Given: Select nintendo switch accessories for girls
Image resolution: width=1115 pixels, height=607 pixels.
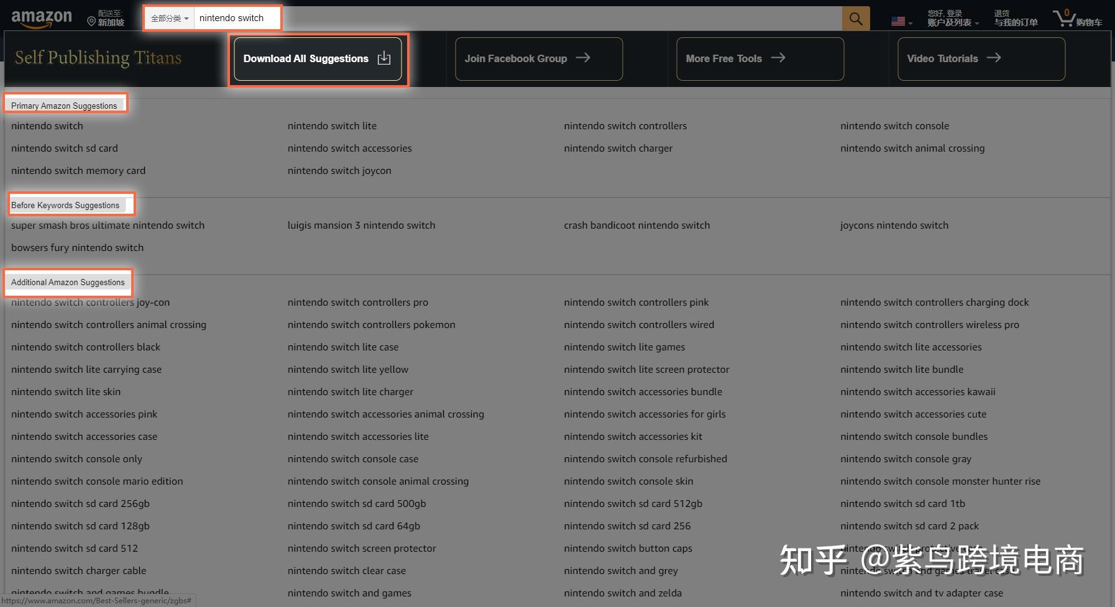Looking at the screenshot, I should [645, 414].
